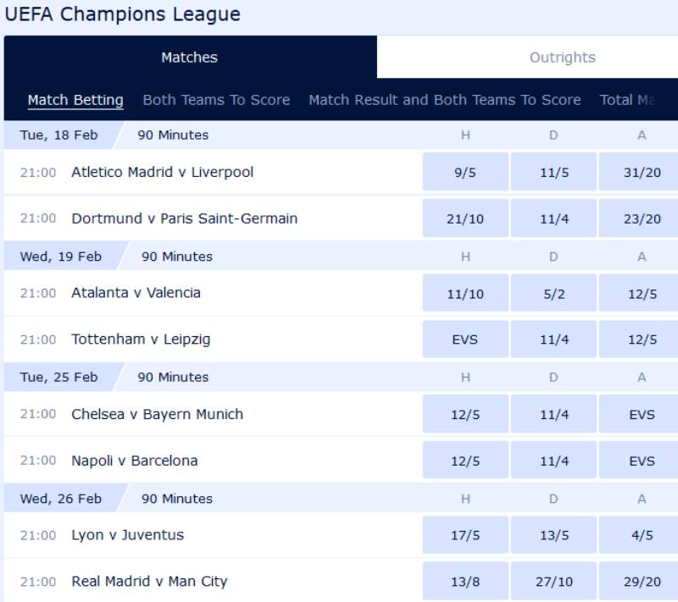Choose the draw at 5/2 for Atalanta v Valencia

[x=553, y=293]
